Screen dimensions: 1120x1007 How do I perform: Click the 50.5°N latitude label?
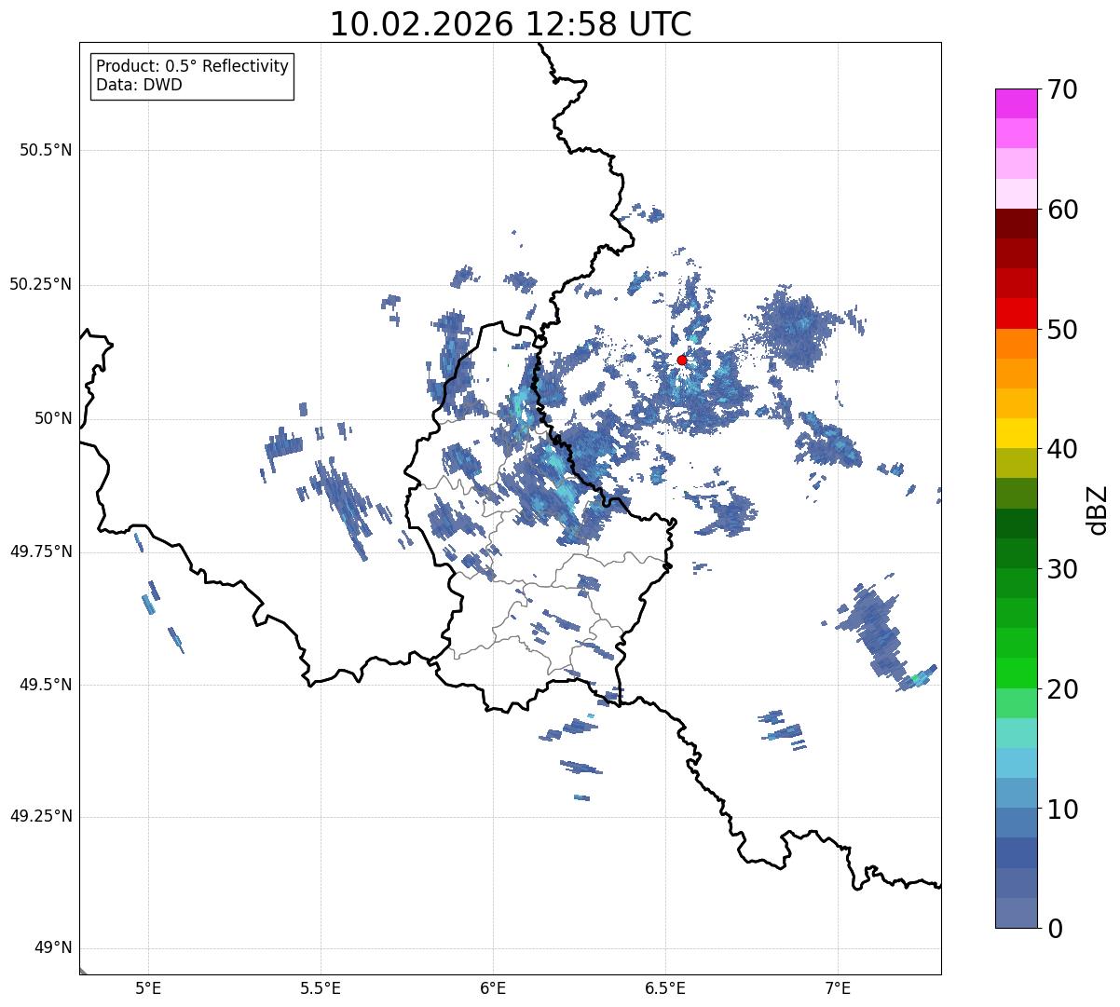(x=46, y=150)
